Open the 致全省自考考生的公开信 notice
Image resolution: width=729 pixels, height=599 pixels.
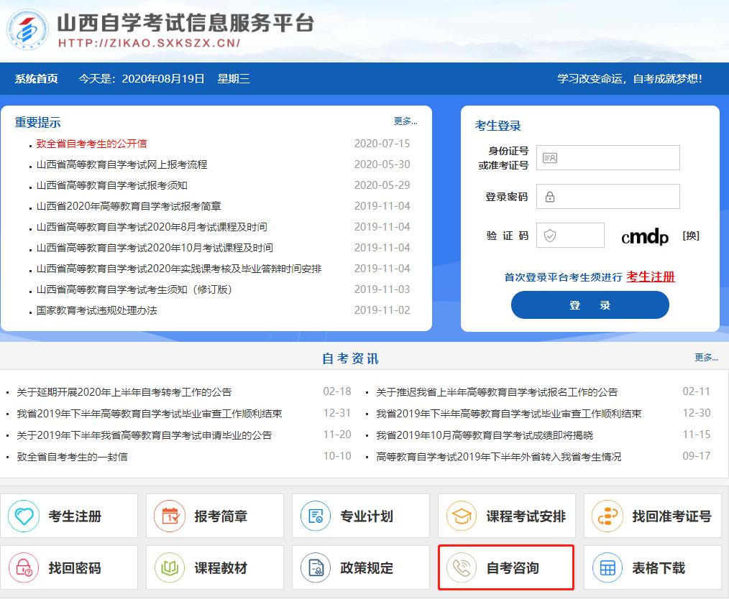(91, 144)
